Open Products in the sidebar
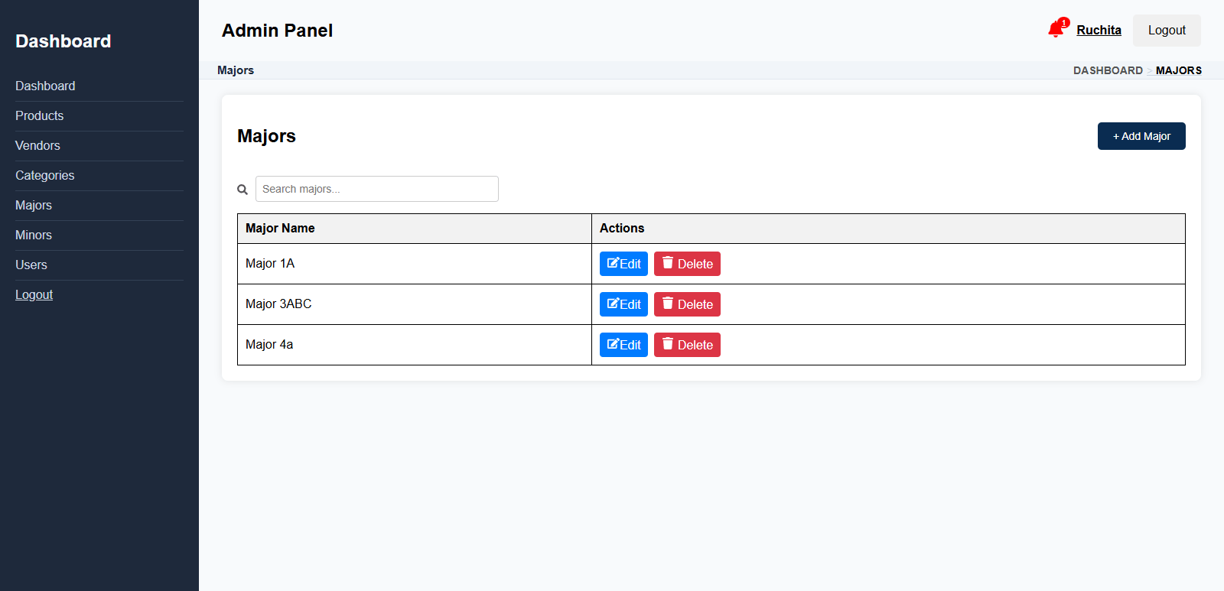This screenshot has height=591, width=1224. click(40, 115)
